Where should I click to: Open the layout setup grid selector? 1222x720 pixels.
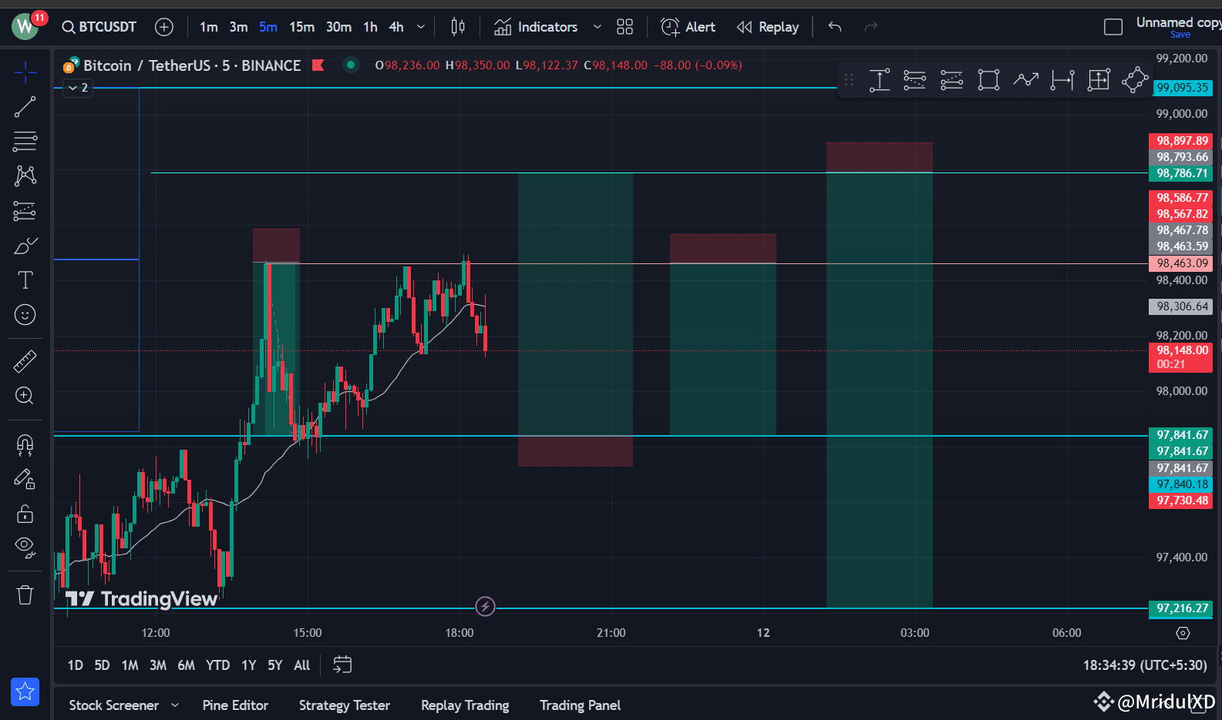625,27
